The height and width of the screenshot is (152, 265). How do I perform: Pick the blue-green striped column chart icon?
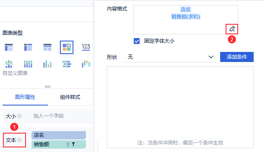(28, 64)
